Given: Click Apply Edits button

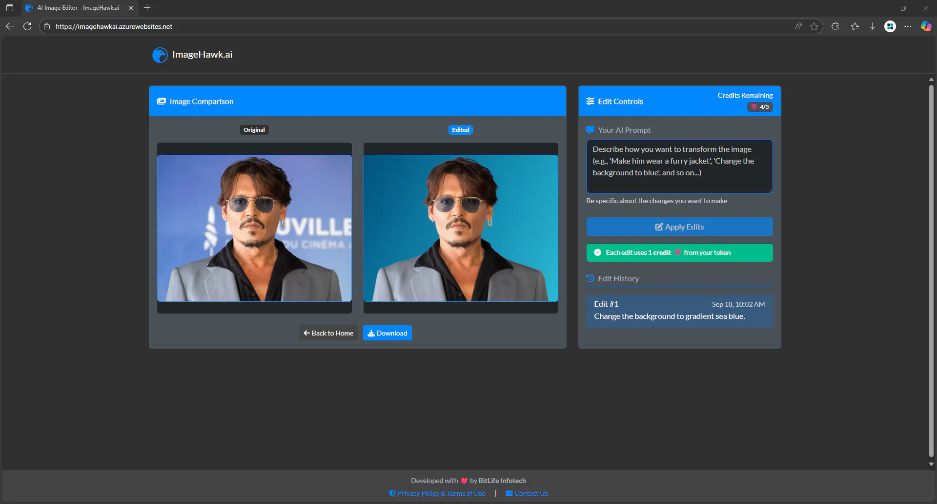Looking at the screenshot, I should 679,227.
